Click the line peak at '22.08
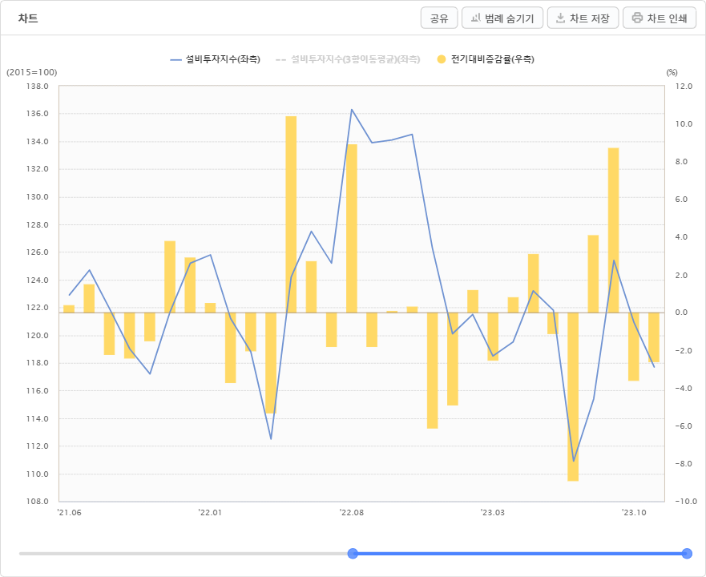The height and width of the screenshot is (577, 706). 352,110
